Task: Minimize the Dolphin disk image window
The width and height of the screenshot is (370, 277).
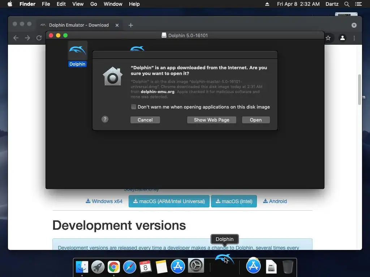Action: click(58, 35)
